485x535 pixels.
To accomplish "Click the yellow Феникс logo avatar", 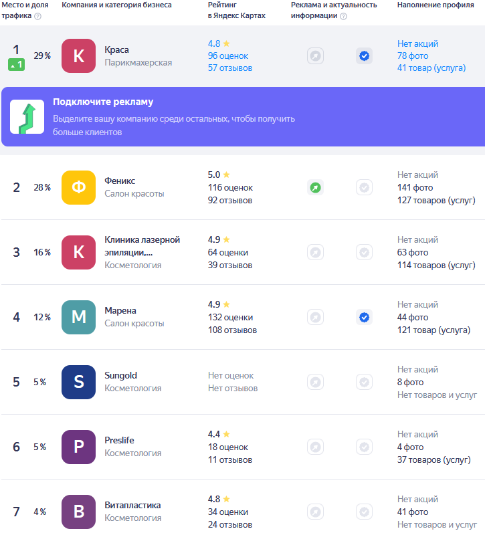I will [78, 187].
